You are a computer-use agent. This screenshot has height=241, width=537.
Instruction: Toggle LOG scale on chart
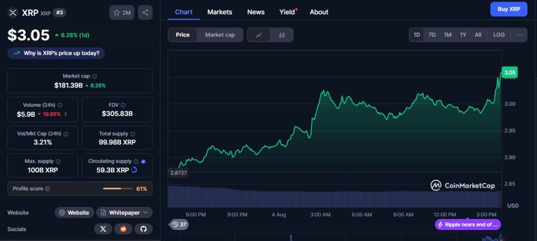pyautogui.click(x=499, y=35)
